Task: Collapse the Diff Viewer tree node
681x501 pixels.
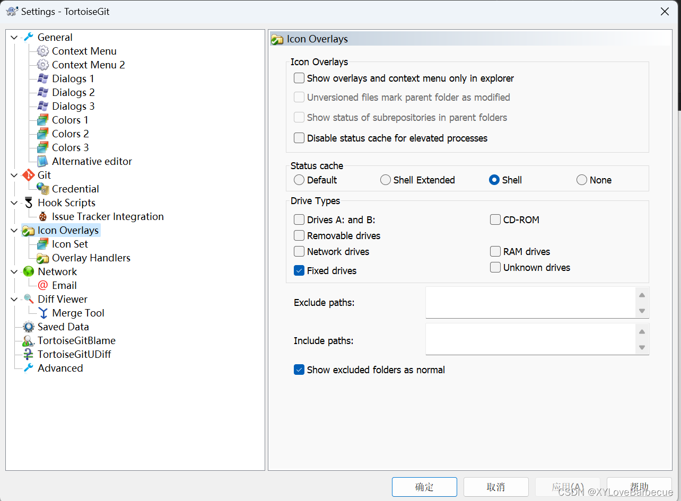Action: point(14,299)
